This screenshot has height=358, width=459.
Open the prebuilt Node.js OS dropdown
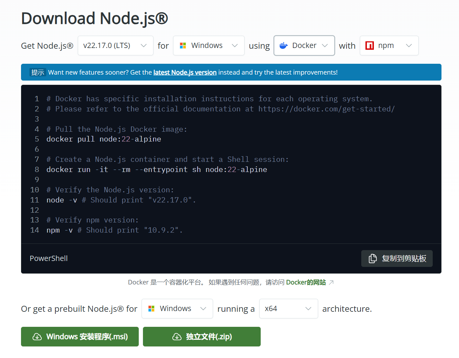[x=177, y=309]
